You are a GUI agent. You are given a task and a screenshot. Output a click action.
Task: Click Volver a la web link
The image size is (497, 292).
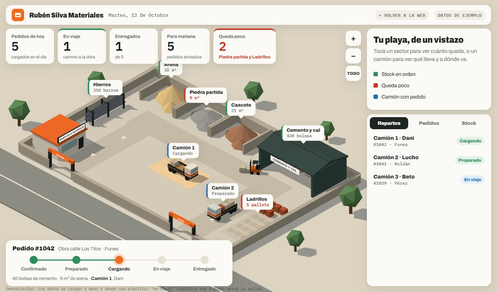pyautogui.click(x=402, y=15)
